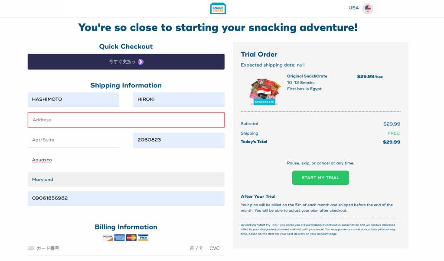Start my trial with green button

pyautogui.click(x=320, y=177)
